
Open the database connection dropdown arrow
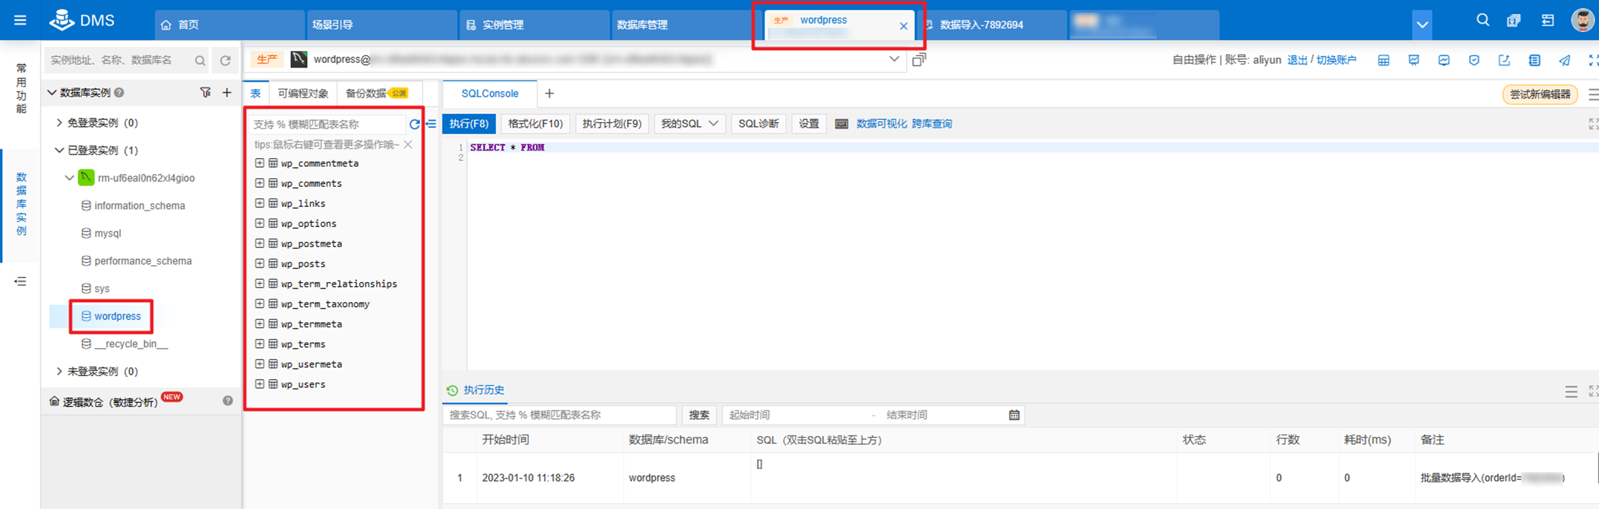pyautogui.click(x=894, y=59)
